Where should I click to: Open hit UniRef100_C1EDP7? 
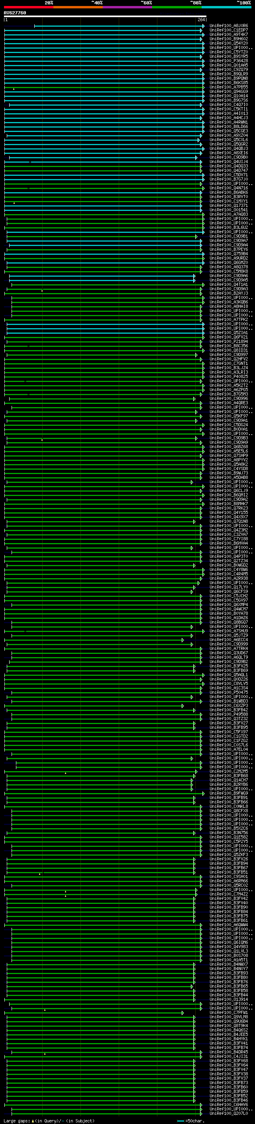pos(229,30)
